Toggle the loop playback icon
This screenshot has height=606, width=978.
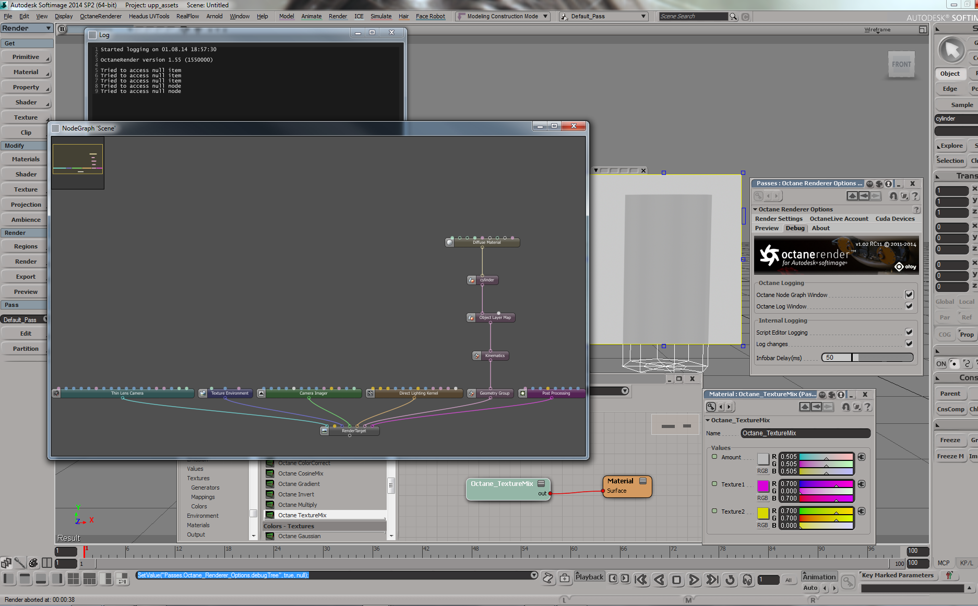coord(730,579)
